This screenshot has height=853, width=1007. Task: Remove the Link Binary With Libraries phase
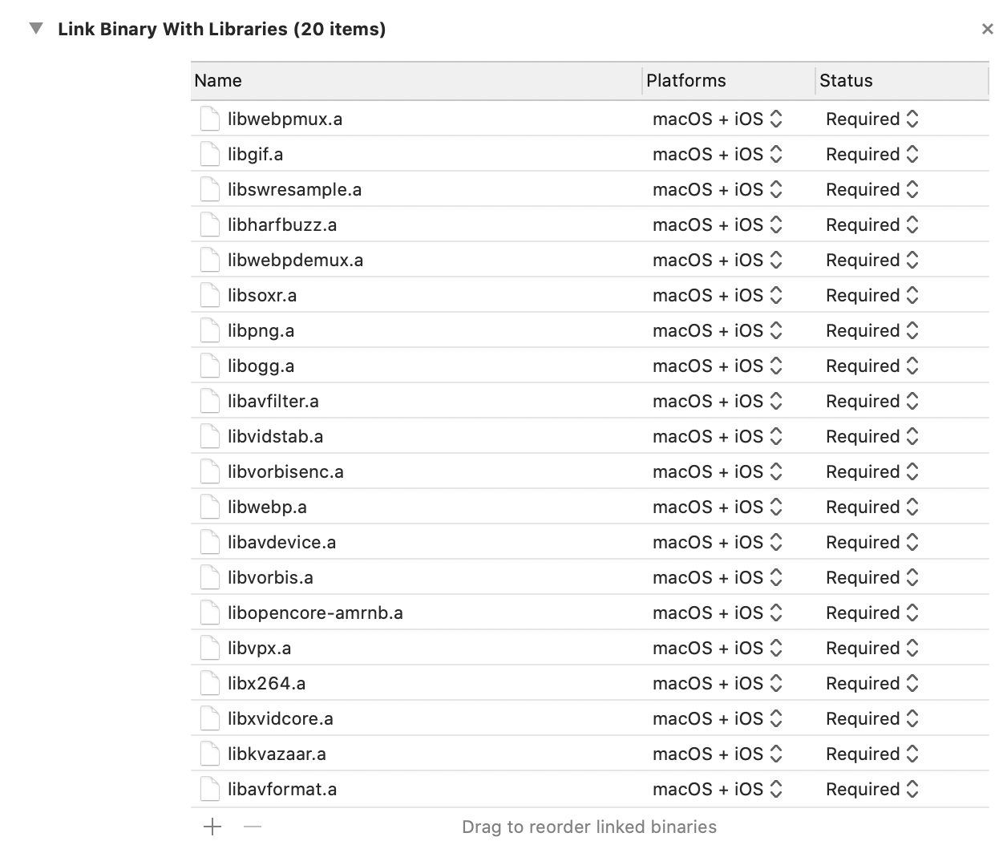pyautogui.click(x=987, y=30)
